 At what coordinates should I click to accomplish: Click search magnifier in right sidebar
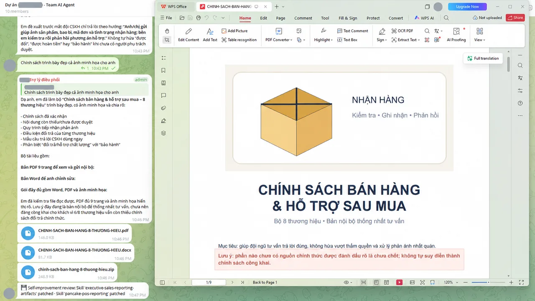coord(520,65)
